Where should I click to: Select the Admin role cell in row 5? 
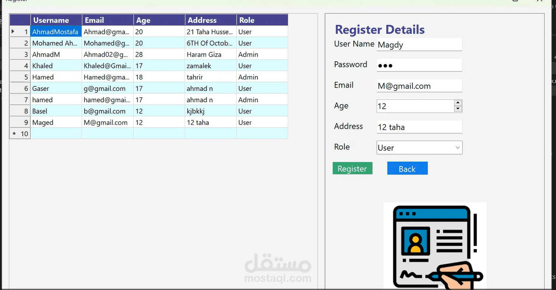click(x=262, y=77)
